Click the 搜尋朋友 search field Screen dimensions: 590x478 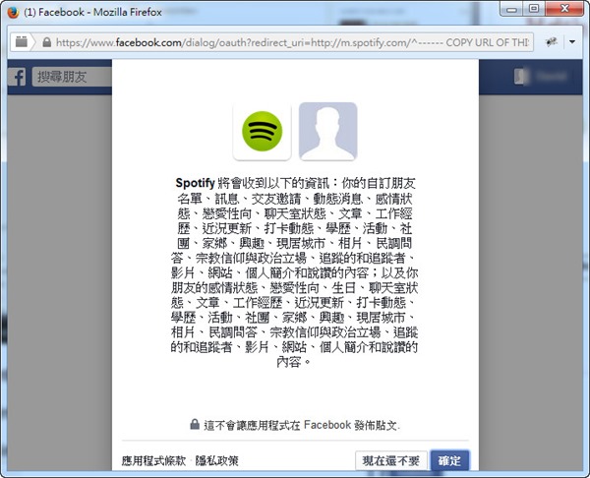[72, 77]
